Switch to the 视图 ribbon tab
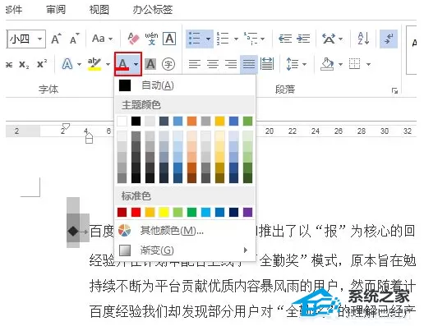This screenshot has height=326, width=424. (99, 9)
